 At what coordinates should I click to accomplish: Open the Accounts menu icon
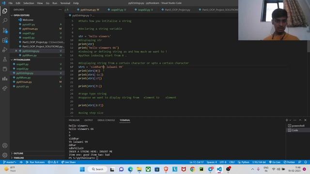coord(5,145)
